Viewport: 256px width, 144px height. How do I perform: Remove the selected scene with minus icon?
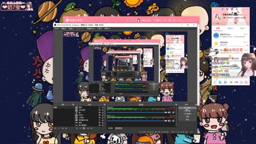click(x=59, y=128)
